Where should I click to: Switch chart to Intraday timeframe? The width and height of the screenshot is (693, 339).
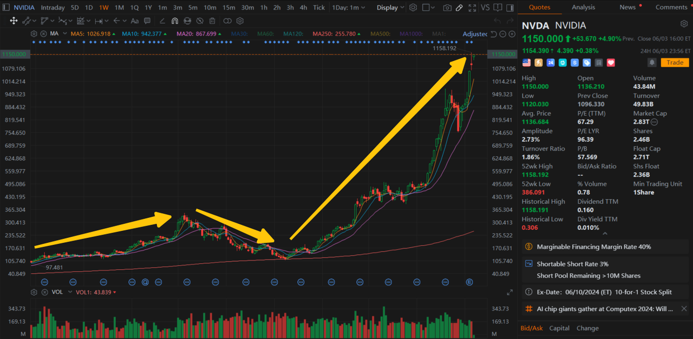pos(53,8)
